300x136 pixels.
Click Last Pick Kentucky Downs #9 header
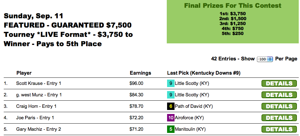coord(204,73)
